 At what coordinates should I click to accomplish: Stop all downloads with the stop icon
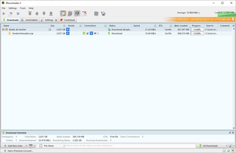pos(18,14)
